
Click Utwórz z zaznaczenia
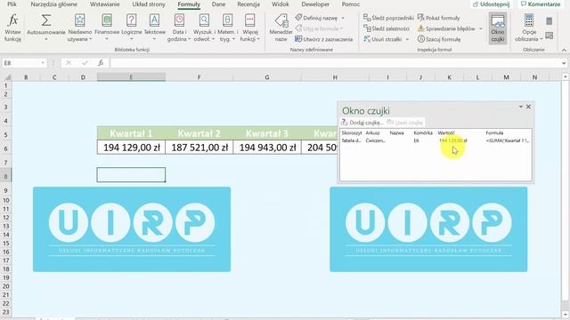pos(323,39)
